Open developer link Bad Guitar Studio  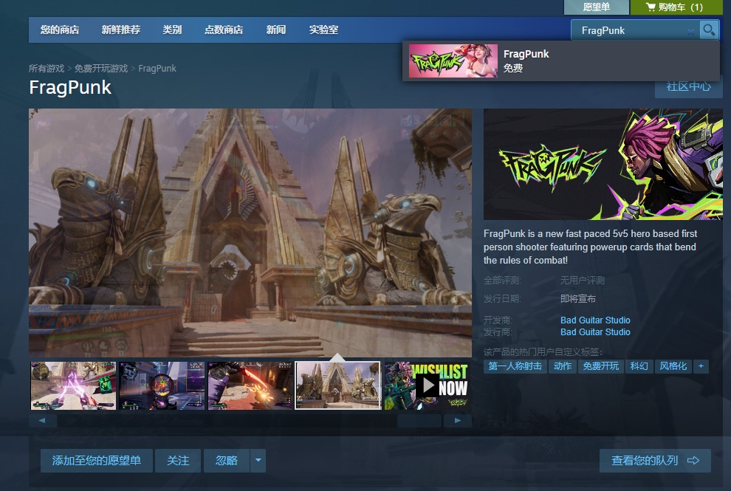click(595, 320)
